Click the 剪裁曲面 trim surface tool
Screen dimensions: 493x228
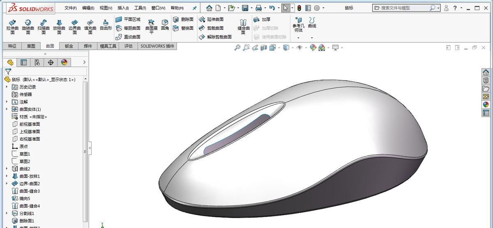tap(212, 28)
